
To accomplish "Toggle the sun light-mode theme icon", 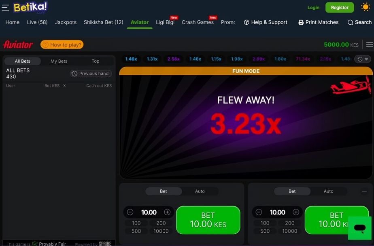I will [x=365, y=7].
